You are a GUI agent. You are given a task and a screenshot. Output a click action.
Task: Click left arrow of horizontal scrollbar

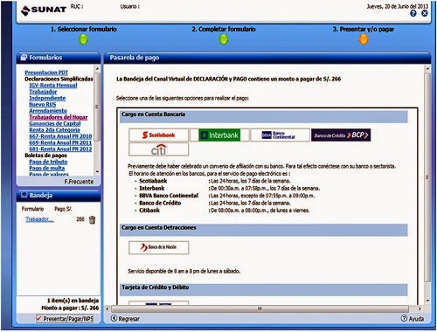[108, 308]
